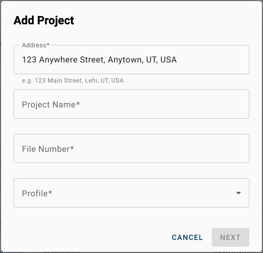The image size is (263, 253).
Task: Open the Profile dropdown arrow
Action: 238,193
